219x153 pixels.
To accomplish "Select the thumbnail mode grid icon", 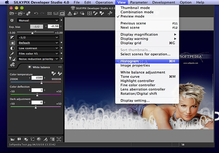I will pyautogui.click(x=50, y=13).
